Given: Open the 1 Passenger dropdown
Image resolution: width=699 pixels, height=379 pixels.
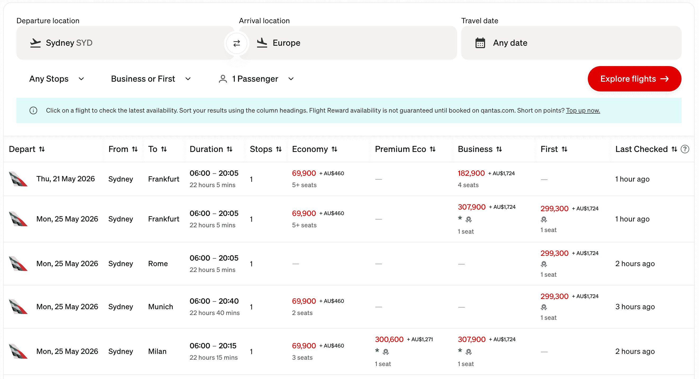Looking at the screenshot, I should pos(256,79).
